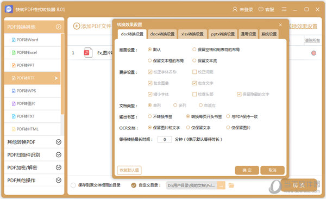The height and width of the screenshot is (199, 326).
Task: Toggle the 包含文字 checkbox
Action: [195, 83]
